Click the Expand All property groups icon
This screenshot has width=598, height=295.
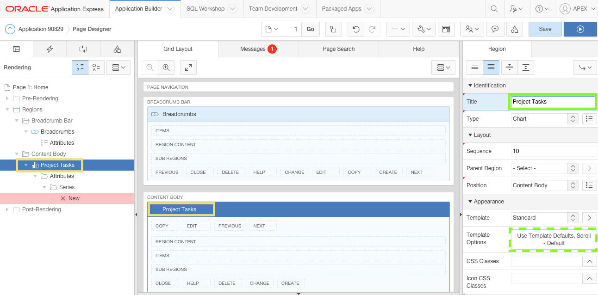526,68
